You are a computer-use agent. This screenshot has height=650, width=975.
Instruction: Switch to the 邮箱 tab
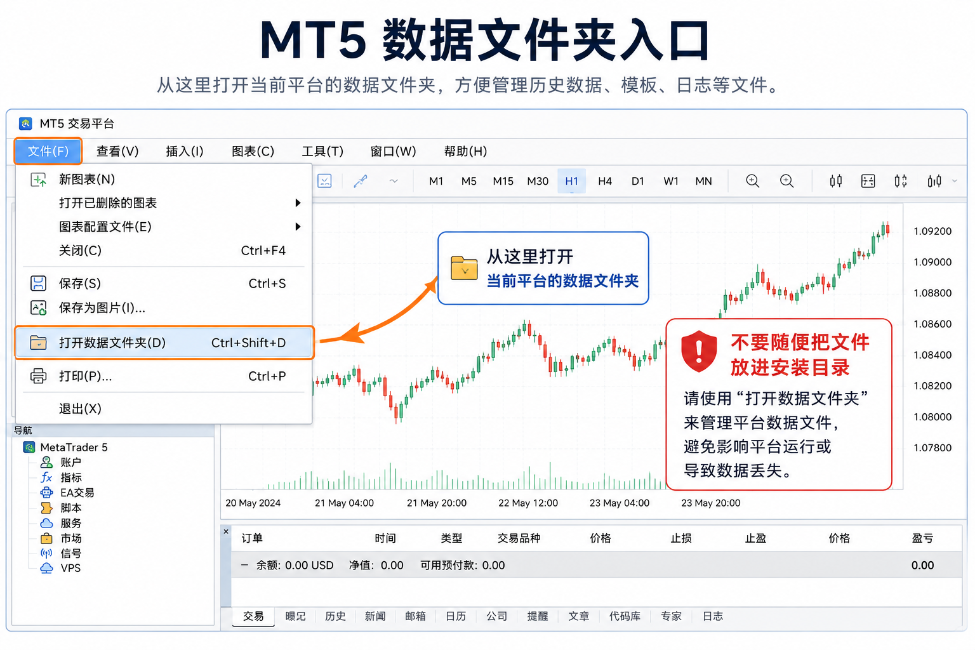coord(415,616)
